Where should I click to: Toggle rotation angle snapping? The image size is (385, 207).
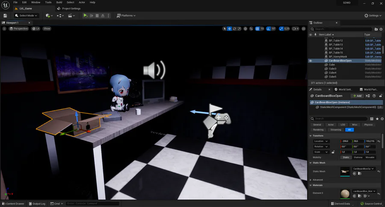tap(268, 29)
